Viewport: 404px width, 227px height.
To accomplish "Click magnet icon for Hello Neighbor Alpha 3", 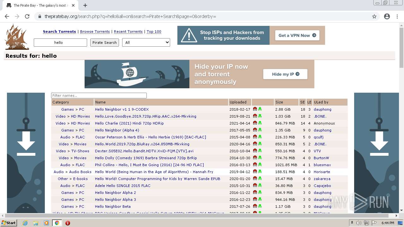I will coord(255,199).
